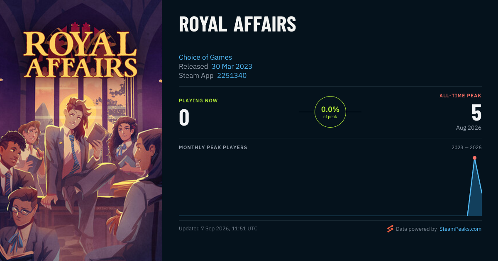Screen dimensions: 498x261
Task: Click the 30 Mar 2023 release date
Action: [x=232, y=66]
